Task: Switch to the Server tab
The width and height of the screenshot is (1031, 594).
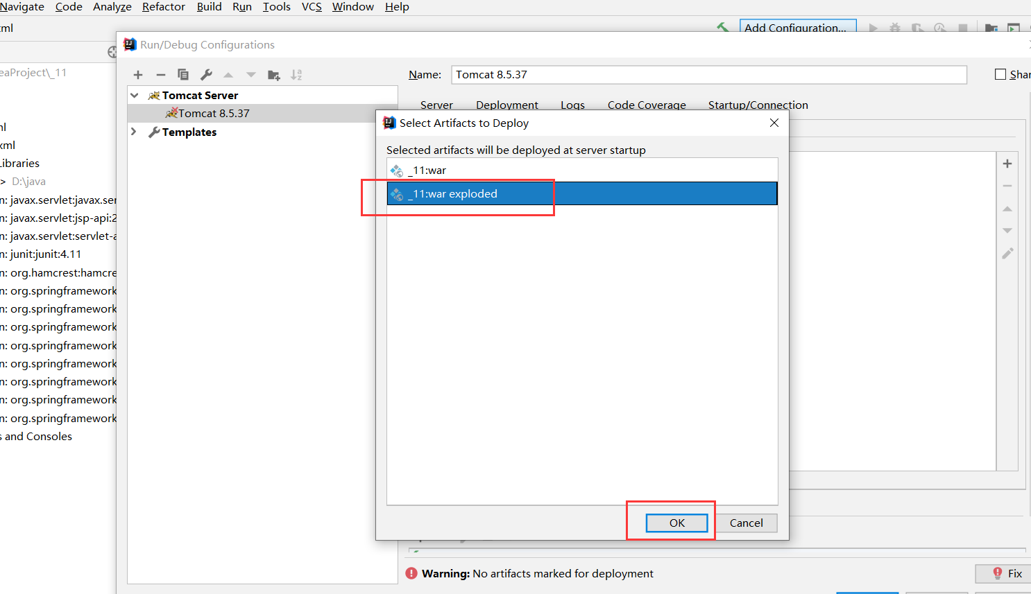Action: tap(436, 105)
